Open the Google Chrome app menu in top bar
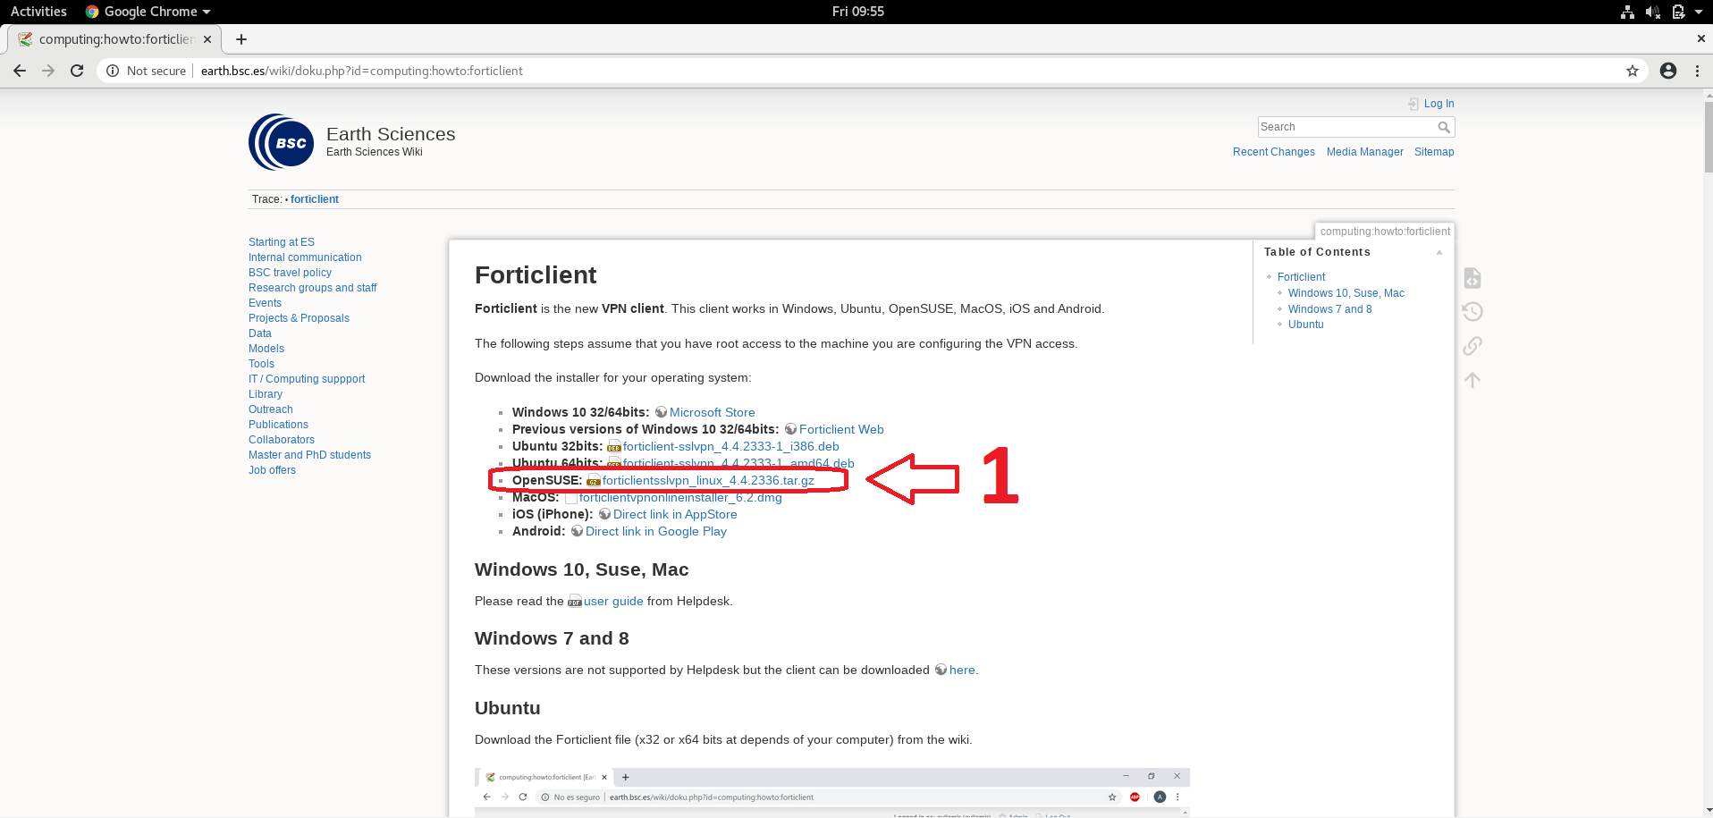 (x=148, y=12)
